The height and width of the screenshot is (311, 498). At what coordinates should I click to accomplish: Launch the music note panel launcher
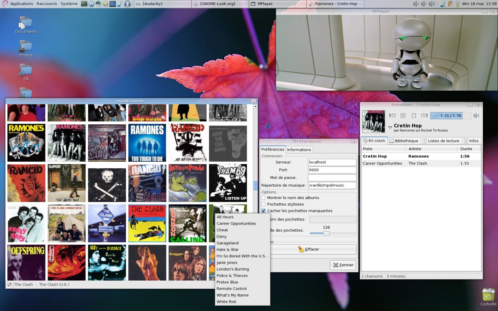coord(120,4)
